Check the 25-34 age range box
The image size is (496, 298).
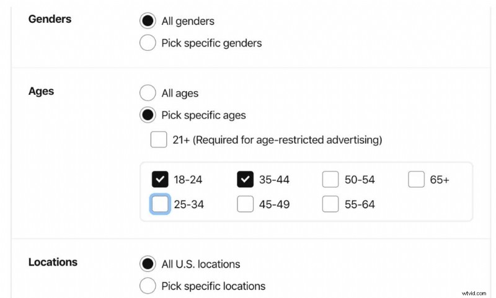click(160, 204)
